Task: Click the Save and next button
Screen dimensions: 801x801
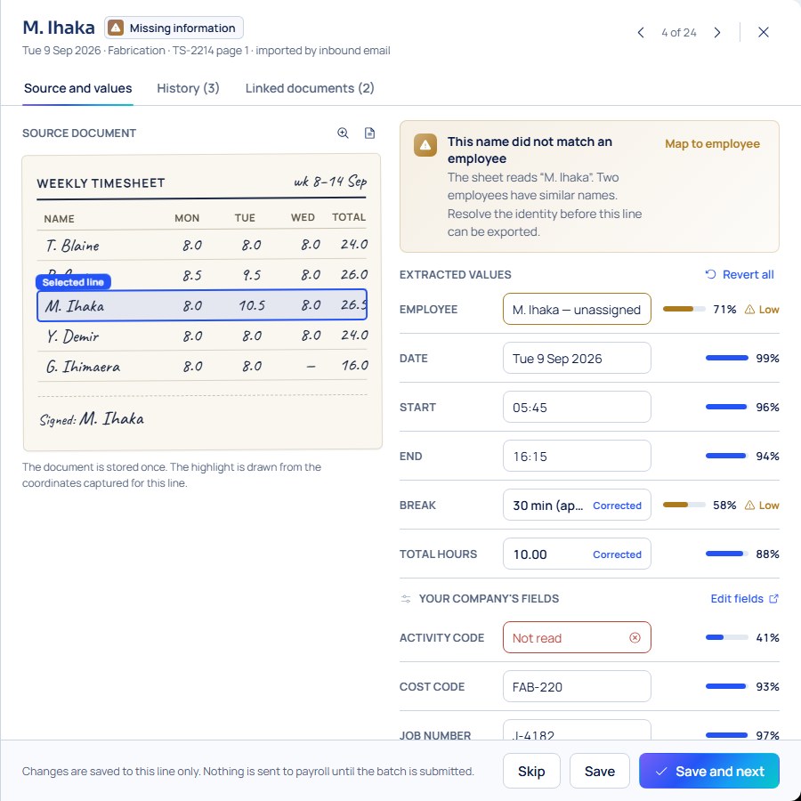Action: point(709,771)
